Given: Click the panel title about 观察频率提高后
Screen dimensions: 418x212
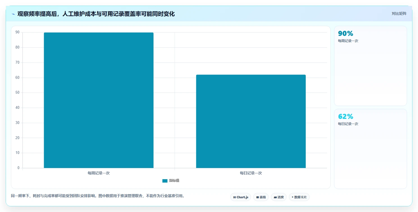Looking at the screenshot, I should point(96,14).
